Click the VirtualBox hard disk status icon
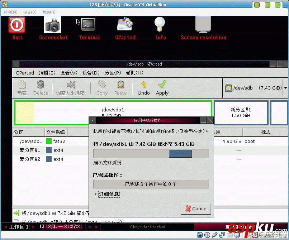This screenshot has height=240, width=289. (x=200, y=235)
